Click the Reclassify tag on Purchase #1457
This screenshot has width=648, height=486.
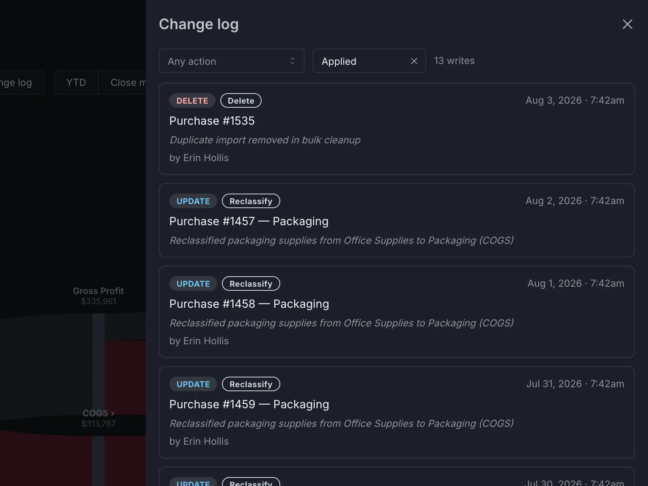(x=251, y=201)
